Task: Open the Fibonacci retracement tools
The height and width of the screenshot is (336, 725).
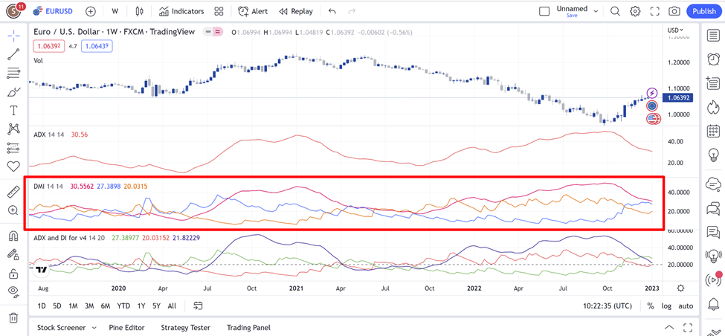Action: pos(13,73)
